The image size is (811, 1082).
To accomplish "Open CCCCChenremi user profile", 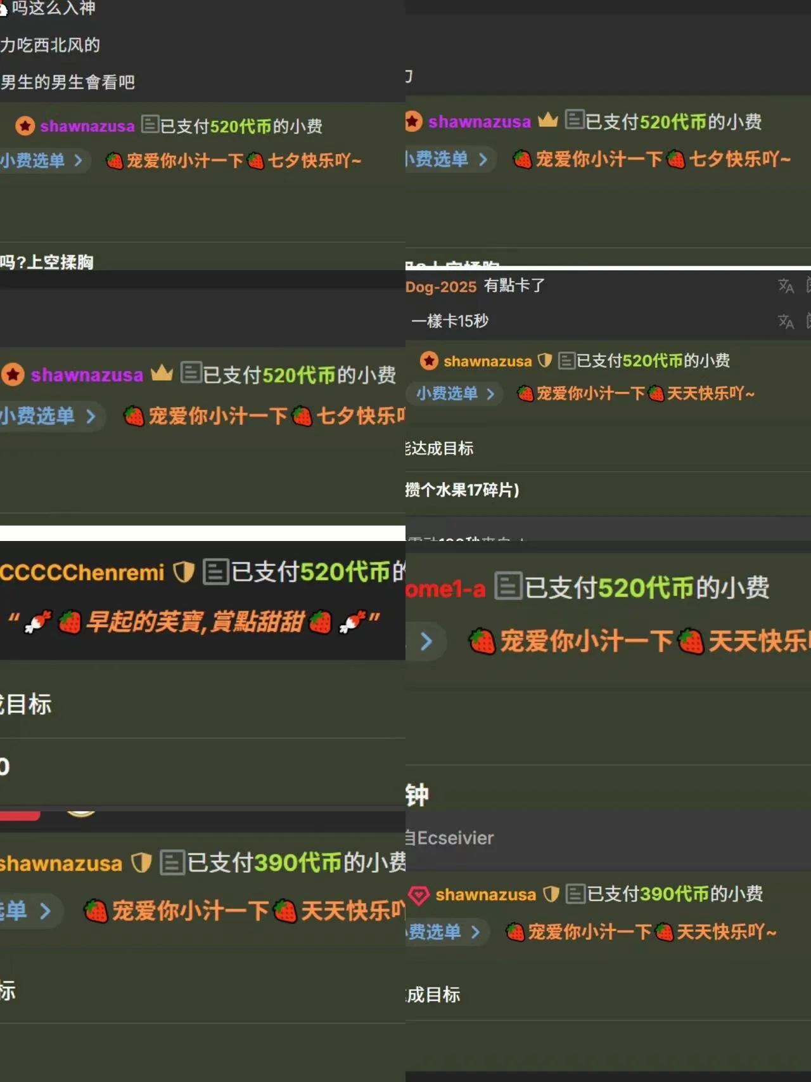I will click(x=82, y=573).
